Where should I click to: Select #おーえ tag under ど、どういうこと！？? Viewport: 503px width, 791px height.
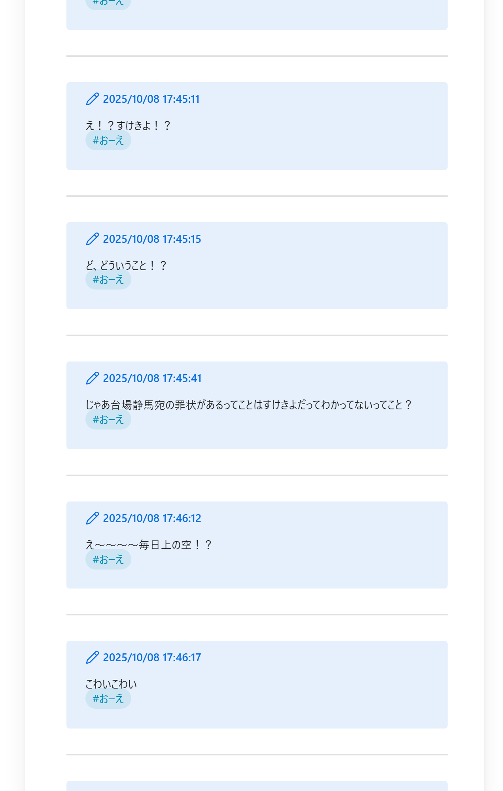pyautogui.click(x=108, y=280)
